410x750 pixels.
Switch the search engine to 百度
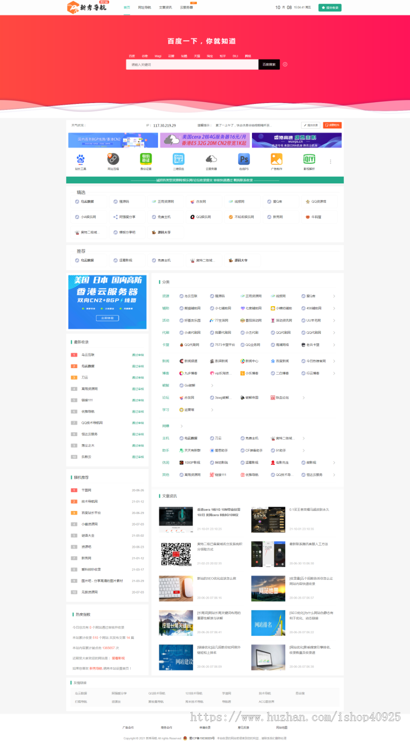pyautogui.click(x=132, y=56)
